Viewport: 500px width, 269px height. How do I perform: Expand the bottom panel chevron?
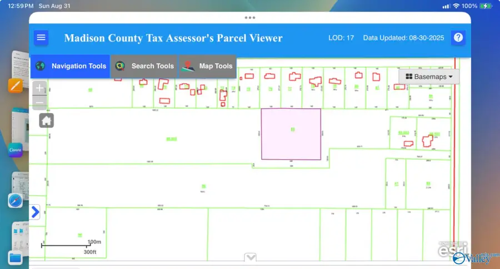(251, 257)
